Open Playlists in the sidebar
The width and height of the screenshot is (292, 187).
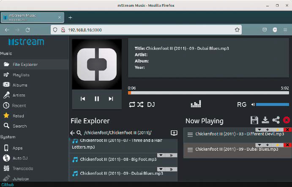coord(21,75)
